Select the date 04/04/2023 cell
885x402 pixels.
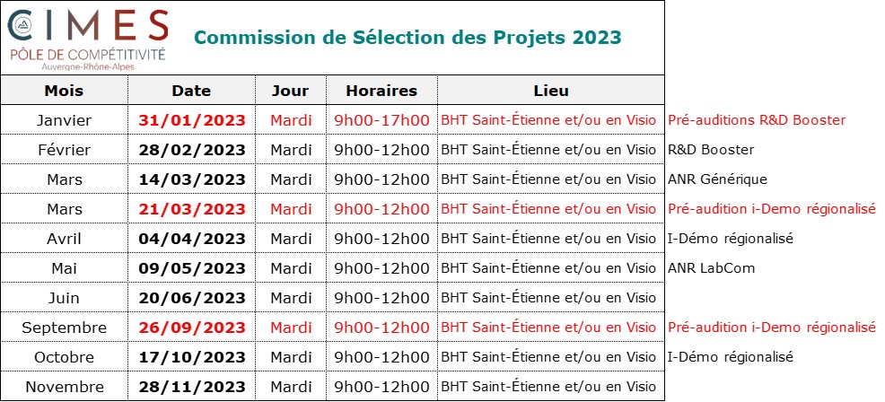pyautogui.click(x=191, y=239)
